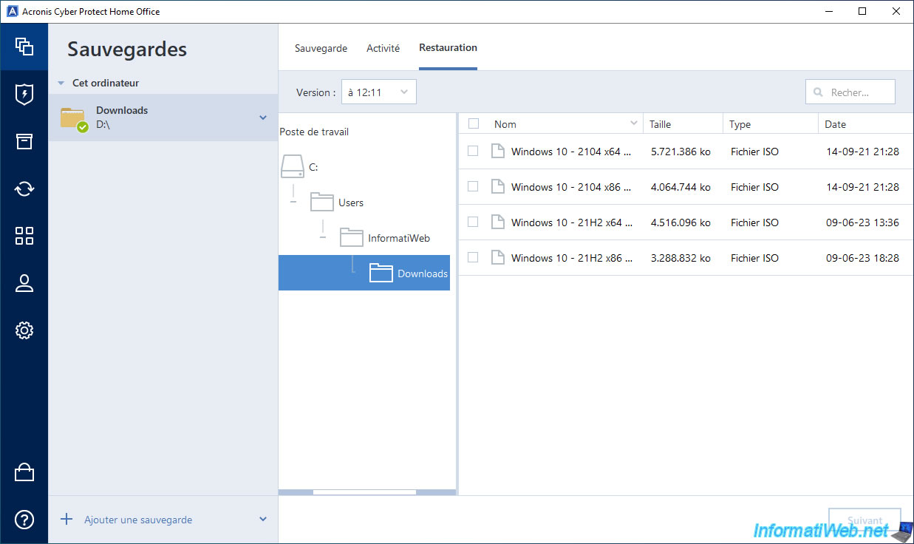Click the 5.721.386 ko size value

tap(681, 152)
